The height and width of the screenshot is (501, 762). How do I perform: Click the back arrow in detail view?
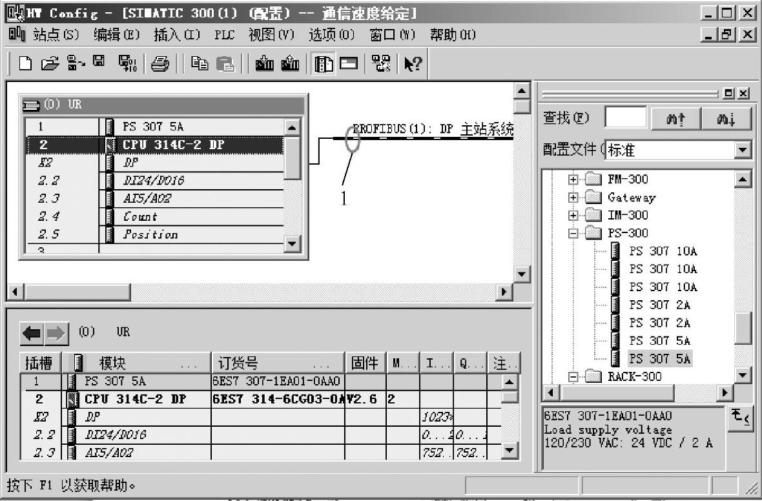pyautogui.click(x=32, y=333)
